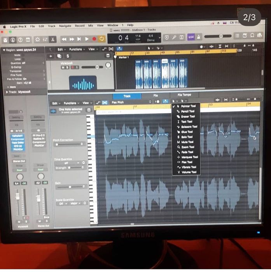The width and height of the screenshot is (271, 272).
Task: Open Edit menu in audio editor
Action: (x=56, y=103)
